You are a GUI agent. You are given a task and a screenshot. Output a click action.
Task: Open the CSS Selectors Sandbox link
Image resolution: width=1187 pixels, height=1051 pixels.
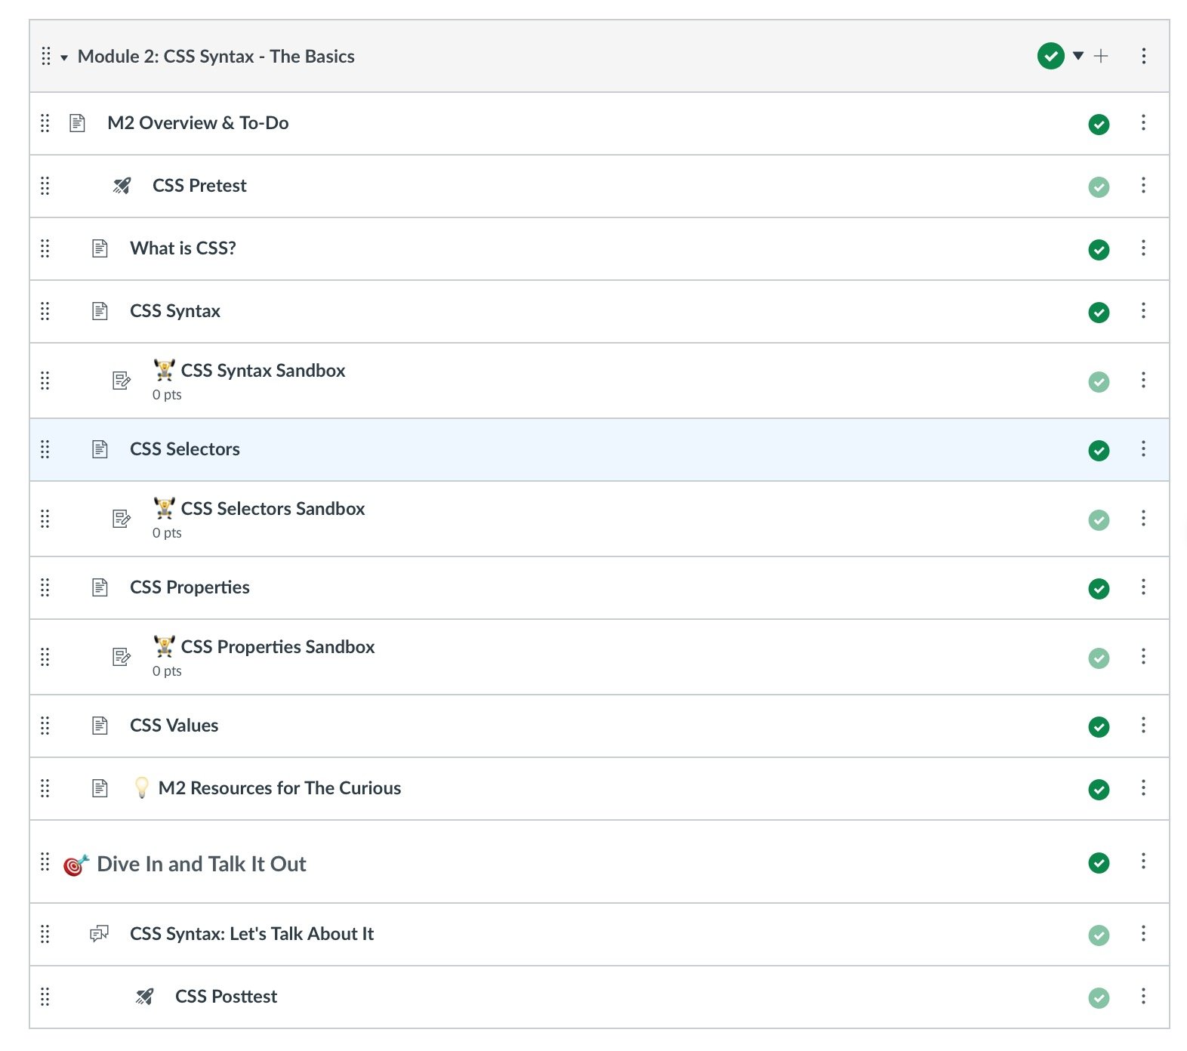273,509
